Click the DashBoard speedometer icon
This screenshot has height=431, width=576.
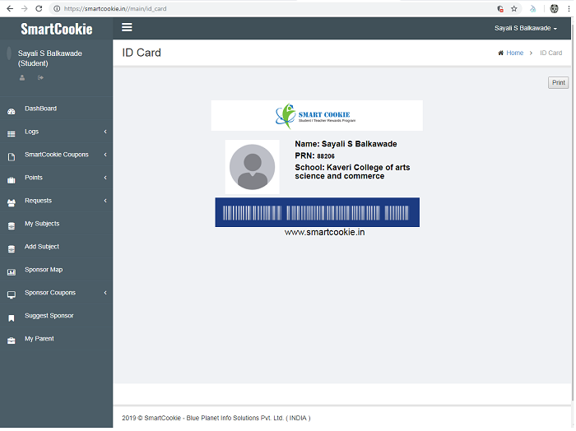pyautogui.click(x=11, y=110)
